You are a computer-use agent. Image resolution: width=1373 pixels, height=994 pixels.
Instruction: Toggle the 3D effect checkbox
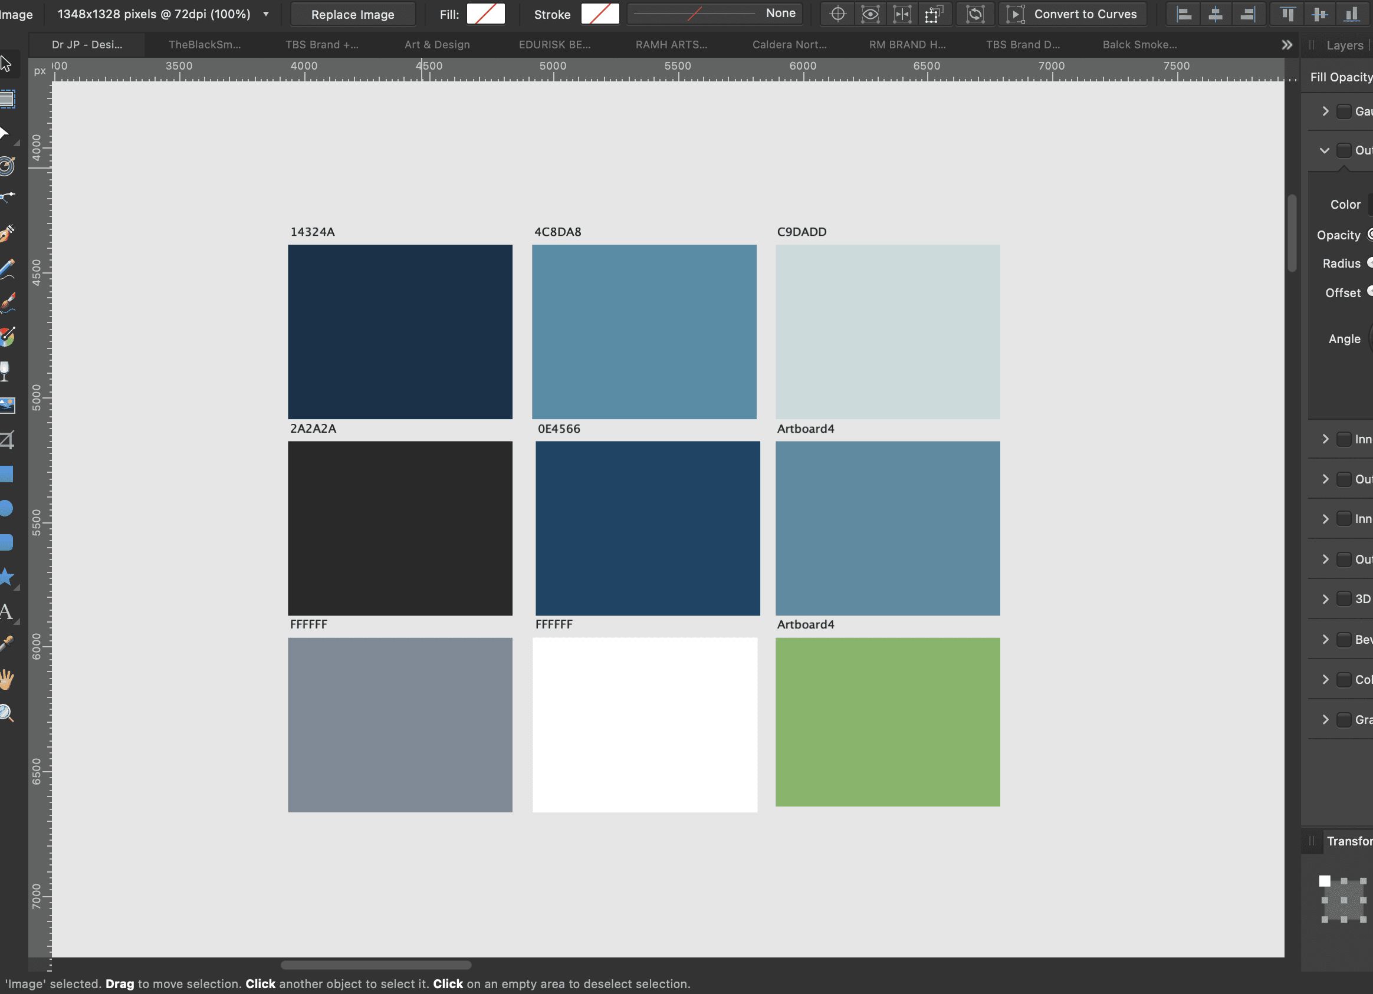(1344, 599)
